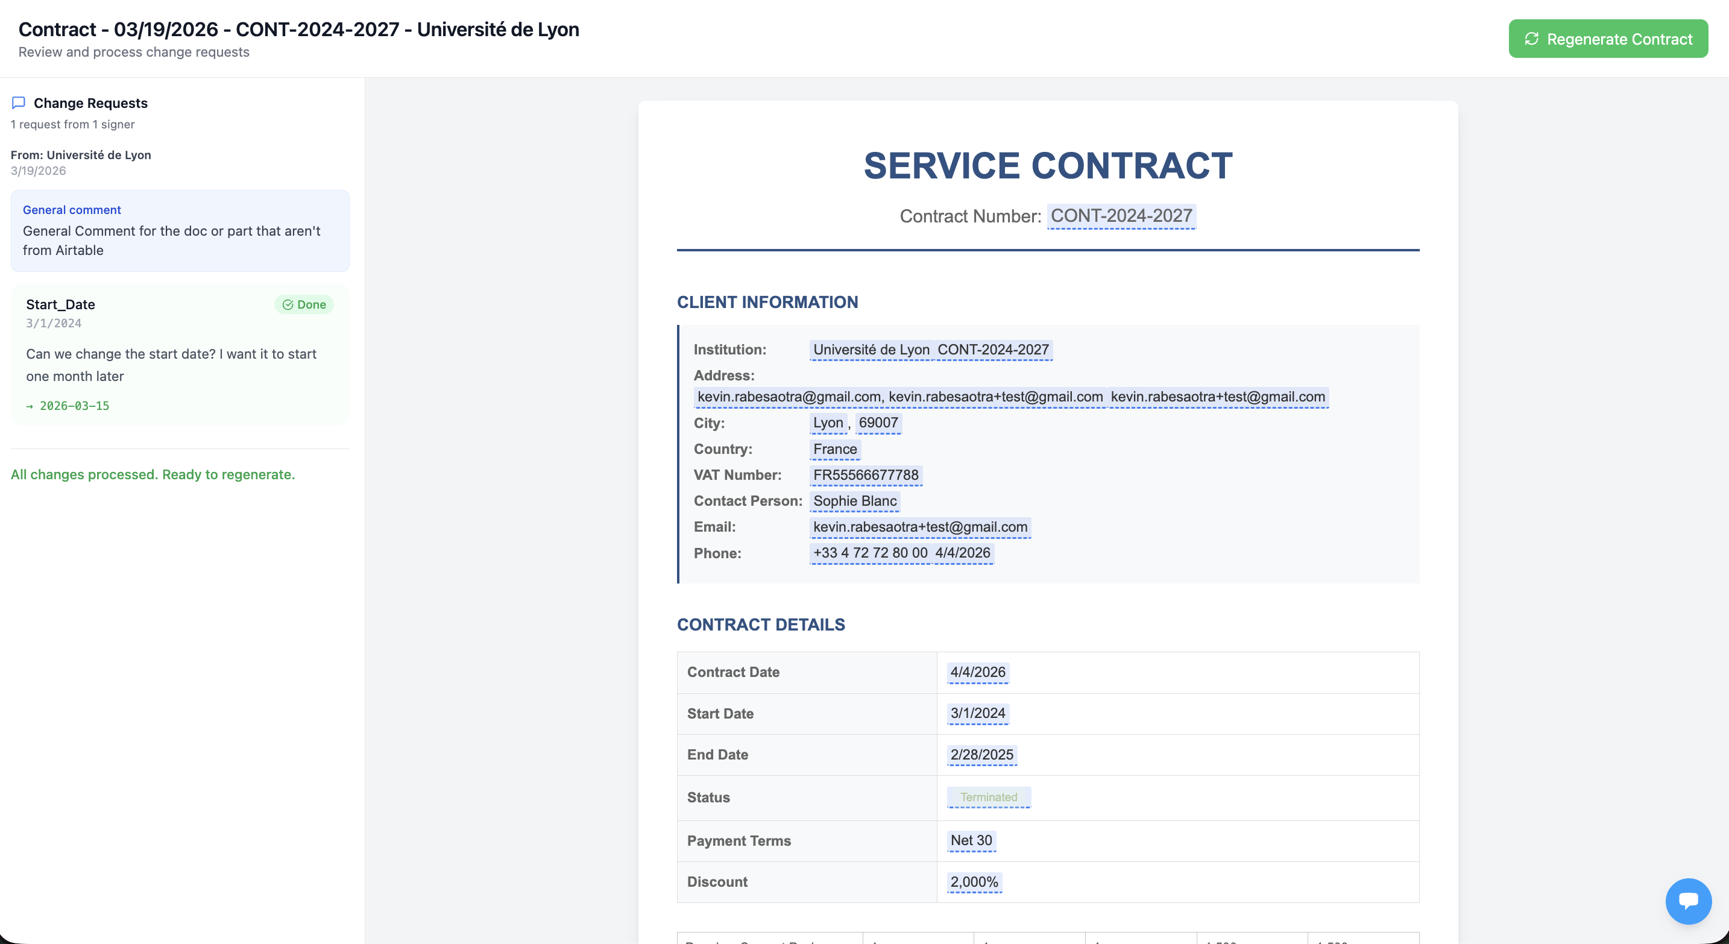Screen dimensions: 1729x944
Task: Select the 69007 postal code field
Action: [878, 423]
